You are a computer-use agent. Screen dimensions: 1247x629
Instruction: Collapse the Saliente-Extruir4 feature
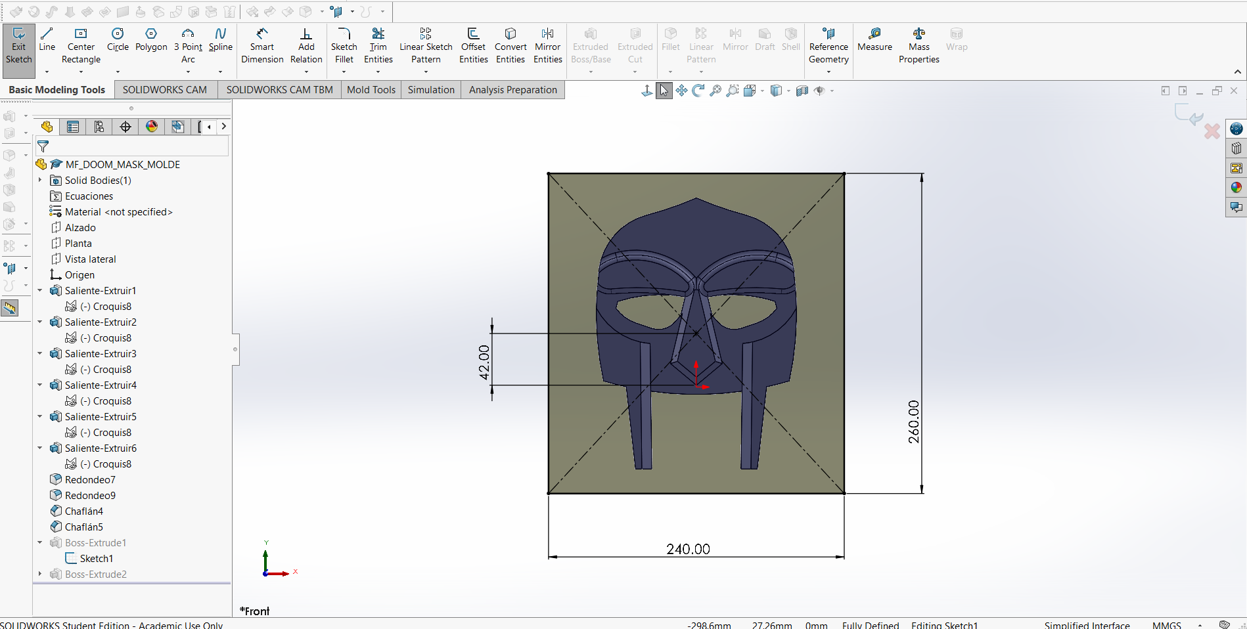pos(40,385)
